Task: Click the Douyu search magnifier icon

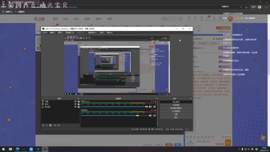Action: (x=181, y=19)
